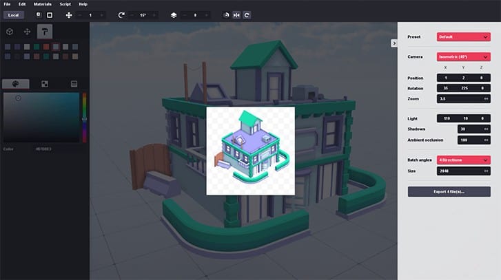Choose the move arrows tool in left panel
Screen dimensions: 501x280
27,32
